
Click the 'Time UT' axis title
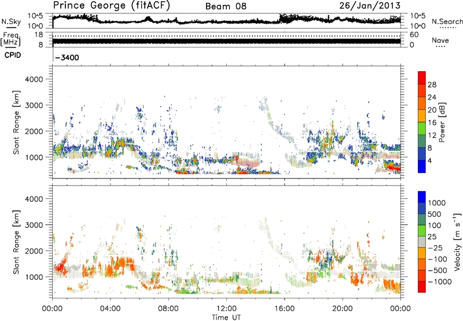pyautogui.click(x=226, y=317)
